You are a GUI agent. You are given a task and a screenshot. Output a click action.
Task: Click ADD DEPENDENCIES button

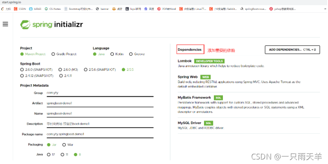(292, 50)
